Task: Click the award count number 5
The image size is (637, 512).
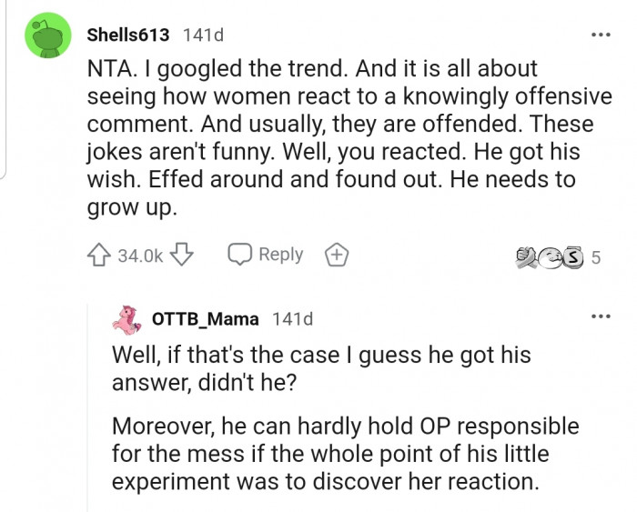Action: pyautogui.click(x=596, y=257)
